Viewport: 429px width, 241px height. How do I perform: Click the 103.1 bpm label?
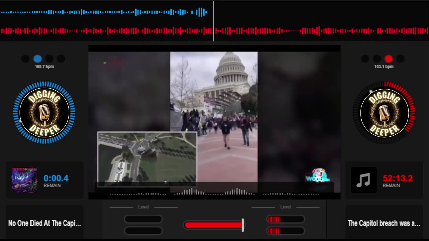pyautogui.click(x=384, y=67)
